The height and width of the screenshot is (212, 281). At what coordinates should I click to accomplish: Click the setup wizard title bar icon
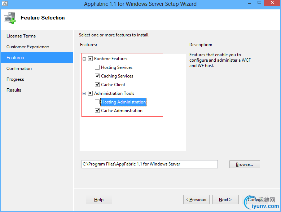point(5,3)
